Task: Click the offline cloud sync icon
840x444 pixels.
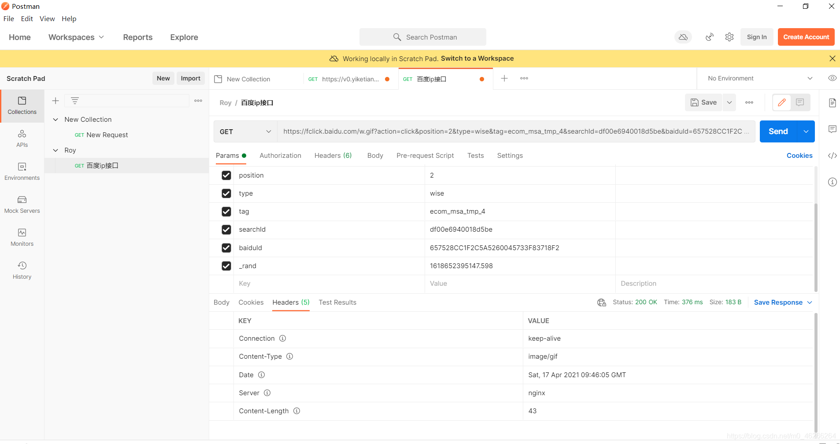Action: click(683, 37)
